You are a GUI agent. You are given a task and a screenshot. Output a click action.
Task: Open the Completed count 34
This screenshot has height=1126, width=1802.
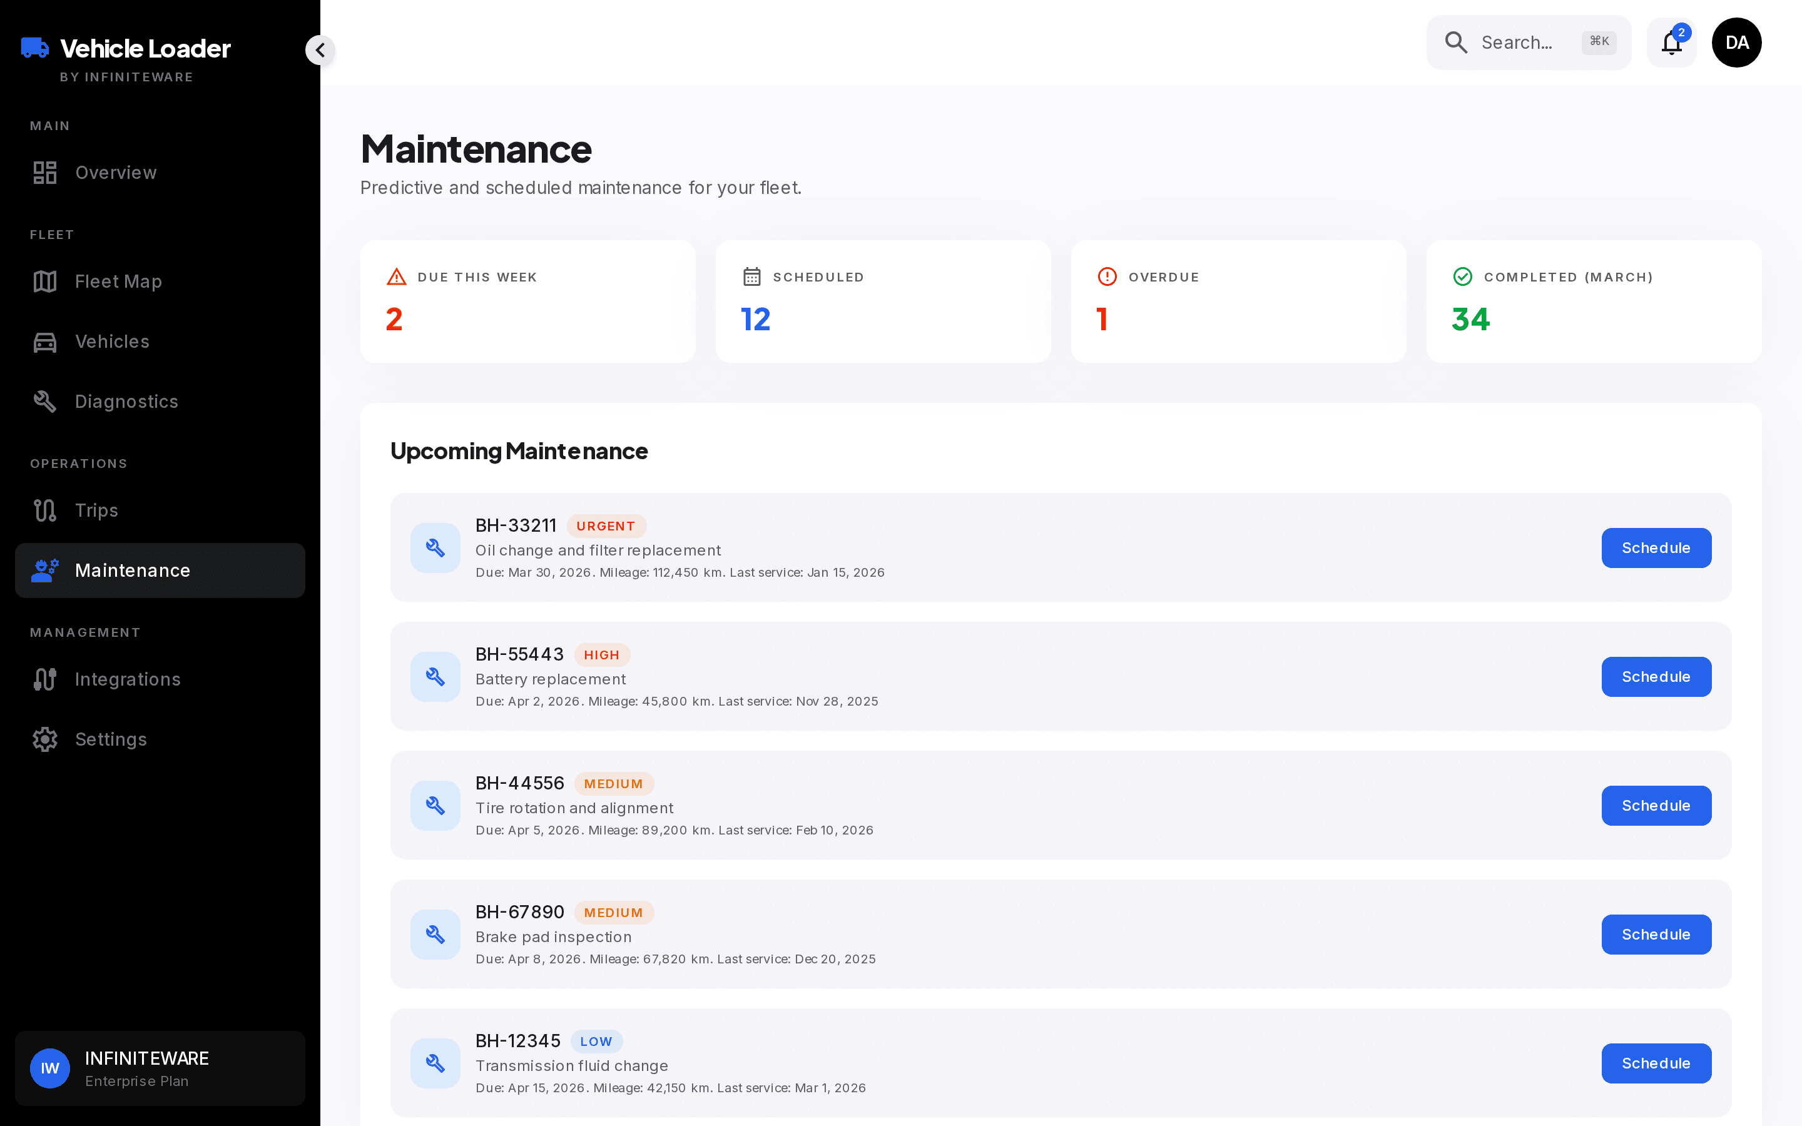(x=1470, y=320)
